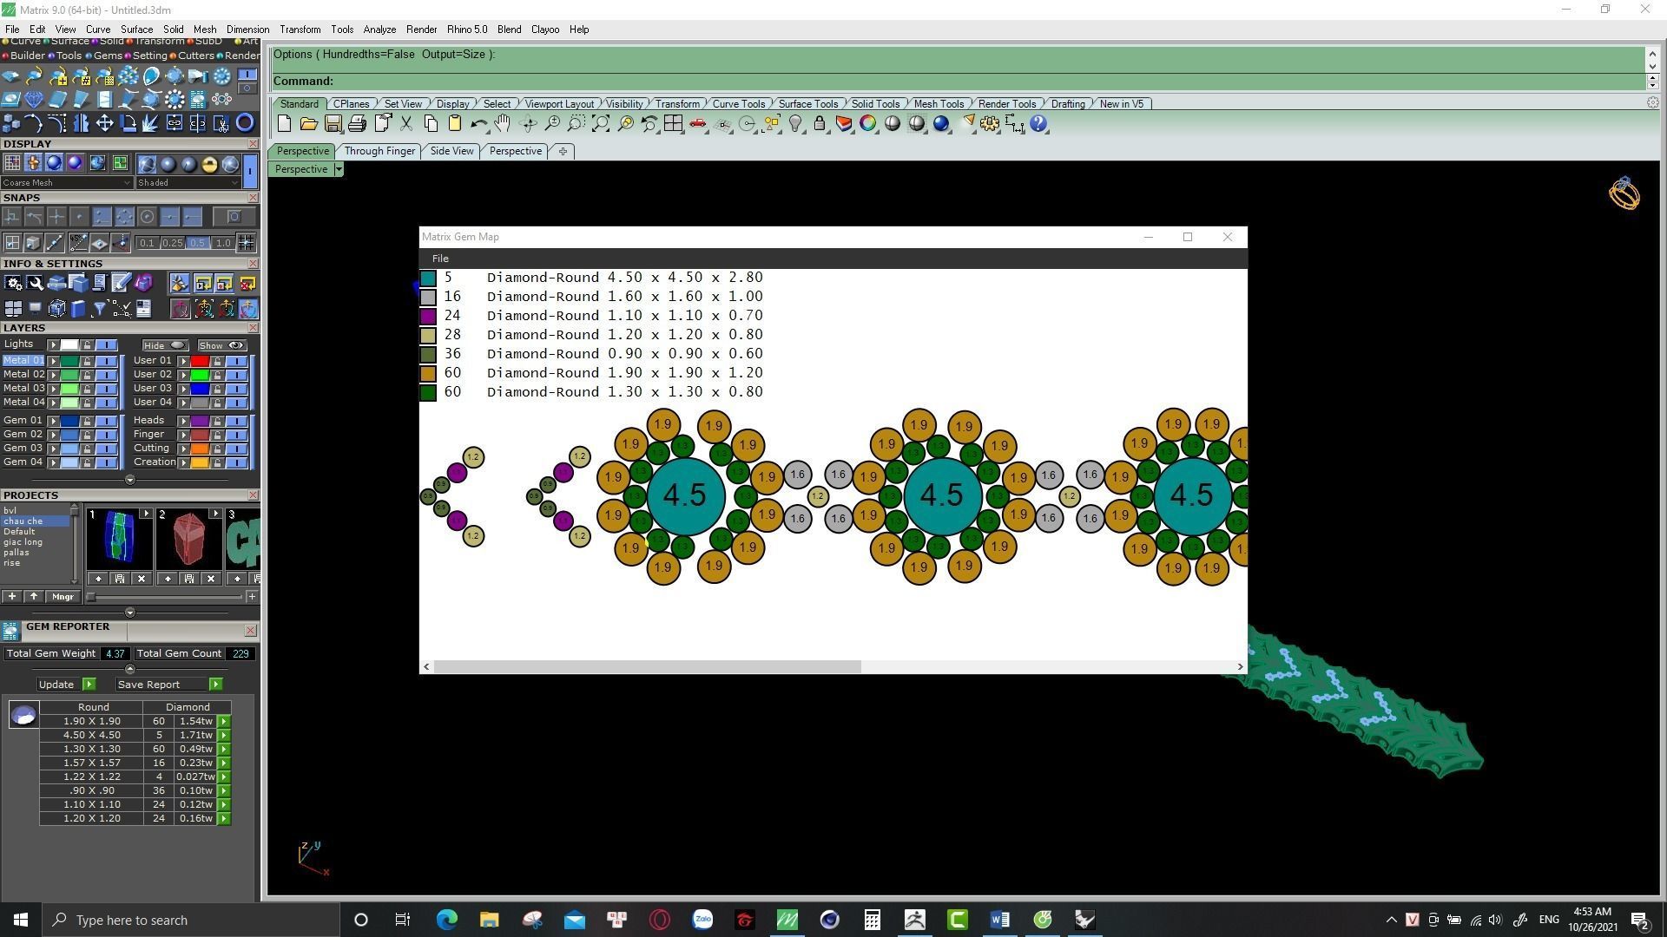Switch to the Through Finger viewport tab

[379, 151]
